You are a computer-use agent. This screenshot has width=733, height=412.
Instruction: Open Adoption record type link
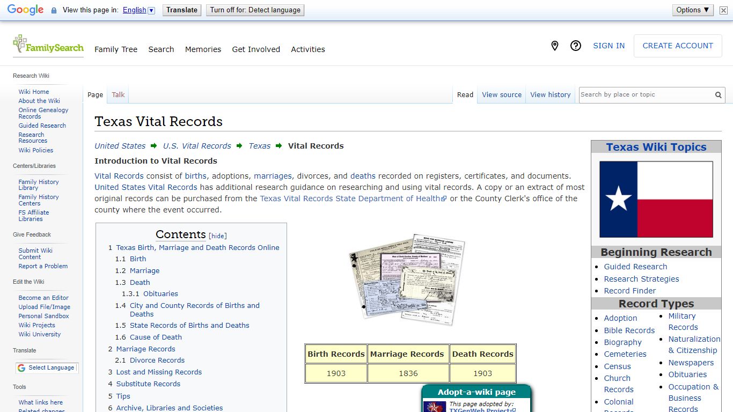(x=620, y=318)
